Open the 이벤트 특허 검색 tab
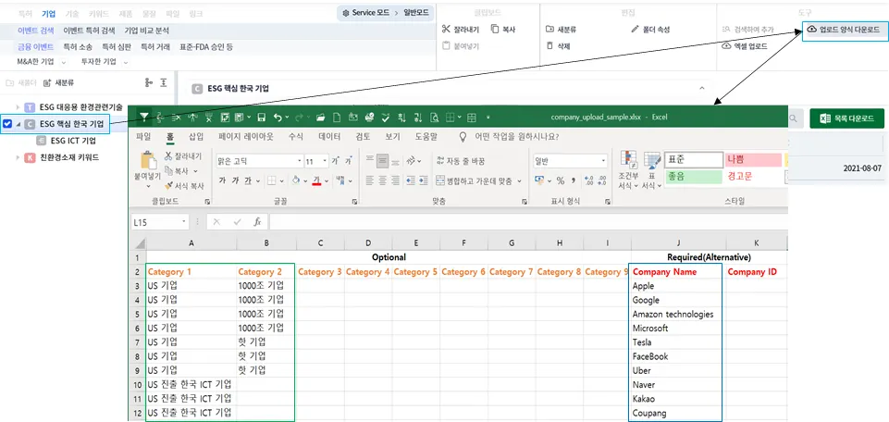This screenshot has height=422, width=889. click(89, 31)
